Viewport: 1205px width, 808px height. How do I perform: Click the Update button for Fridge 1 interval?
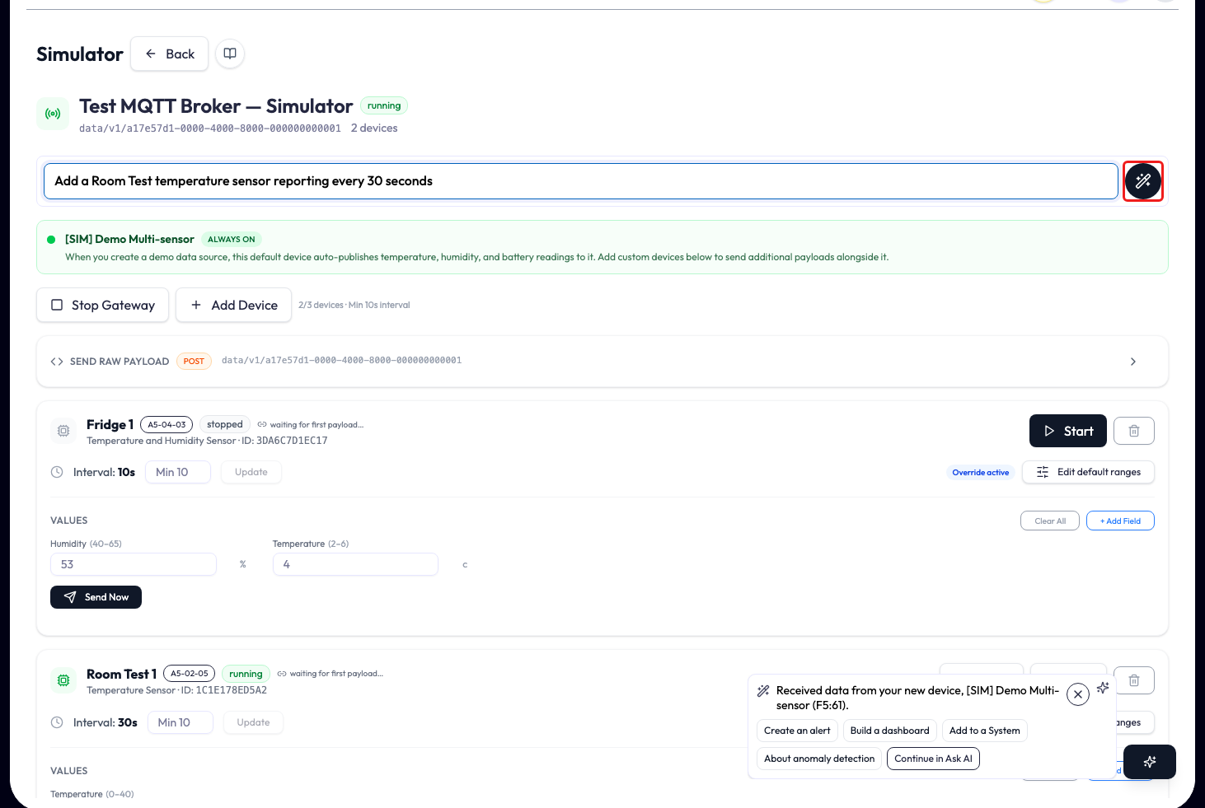point(251,472)
